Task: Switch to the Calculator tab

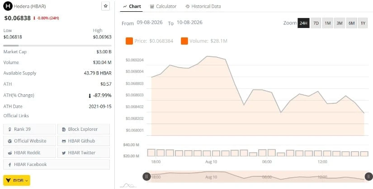Action: [x=163, y=6]
